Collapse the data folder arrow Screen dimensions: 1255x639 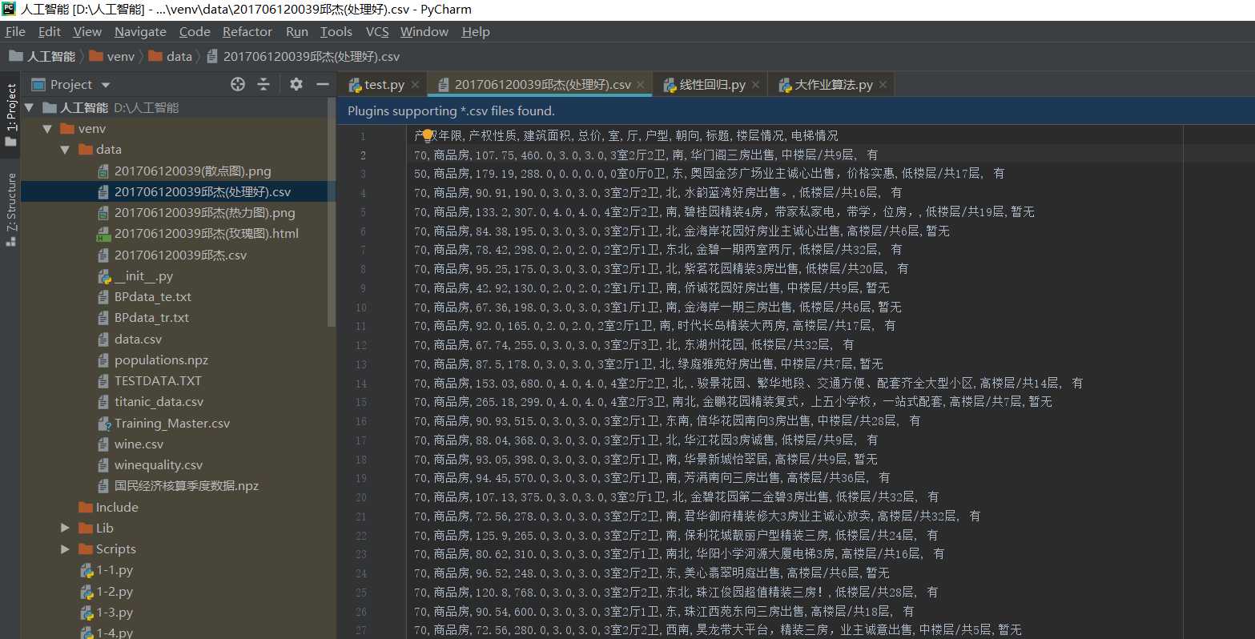pyautogui.click(x=65, y=150)
